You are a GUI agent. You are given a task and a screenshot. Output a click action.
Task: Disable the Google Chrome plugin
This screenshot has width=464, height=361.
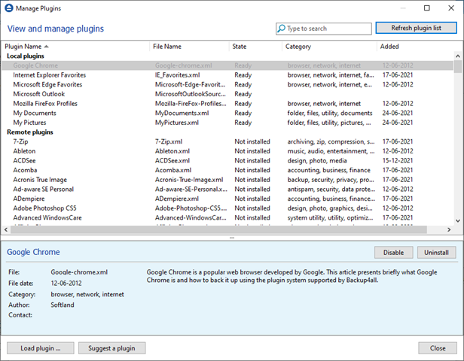(x=393, y=253)
